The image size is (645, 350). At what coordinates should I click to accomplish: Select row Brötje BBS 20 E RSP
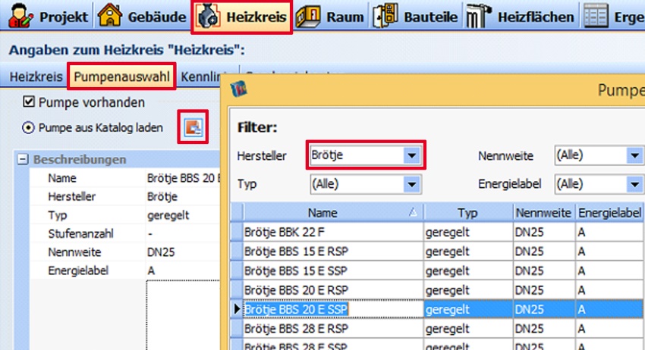pyautogui.click(x=437, y=290)
